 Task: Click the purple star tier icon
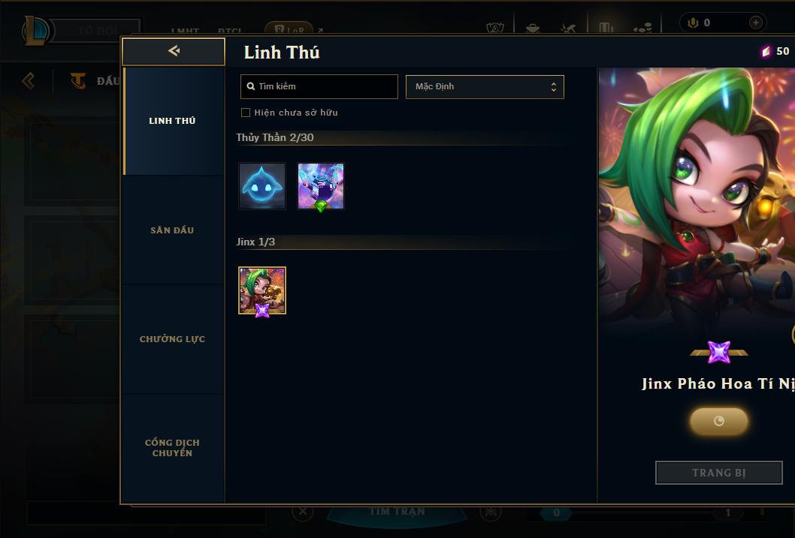tap(719, 352)
